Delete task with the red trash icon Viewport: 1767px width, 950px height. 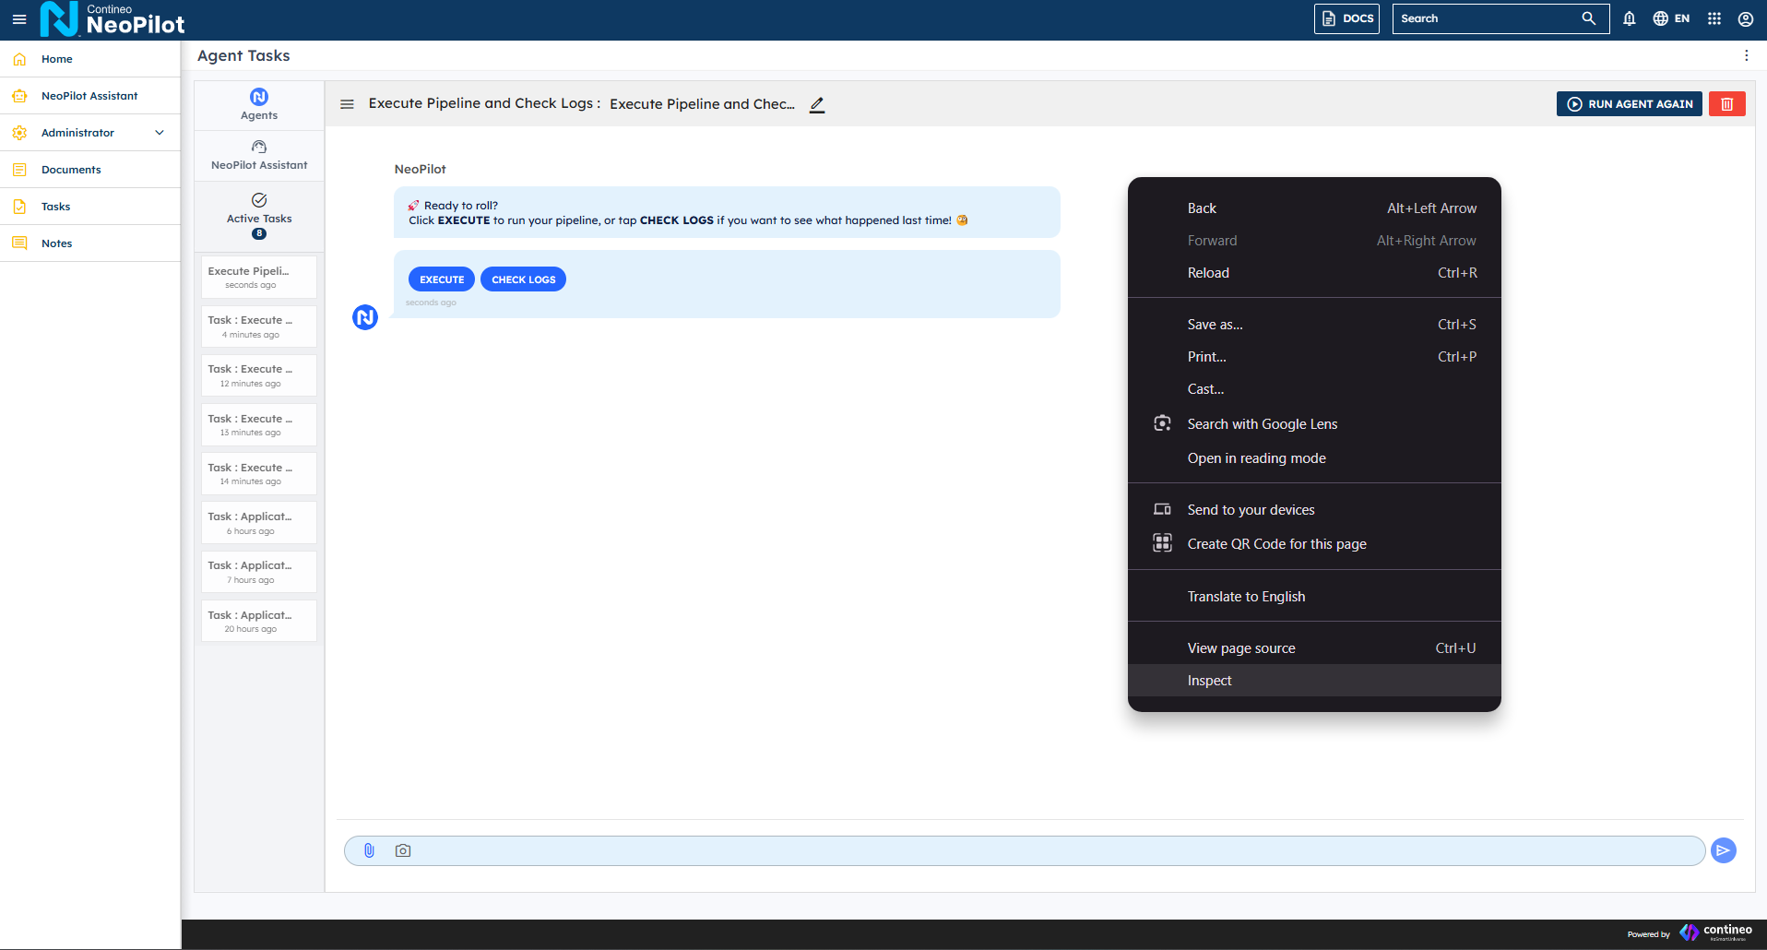[x=1726, y=104]
